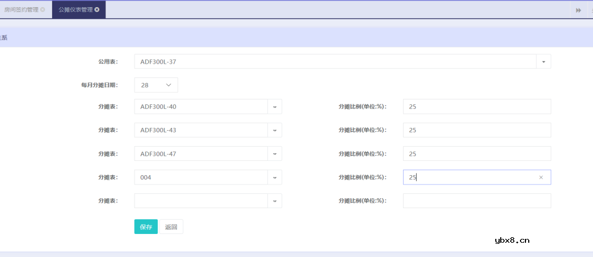This screenshot has width=593, height=257.
Task: Click the 保存 save button
Action: 146,227
